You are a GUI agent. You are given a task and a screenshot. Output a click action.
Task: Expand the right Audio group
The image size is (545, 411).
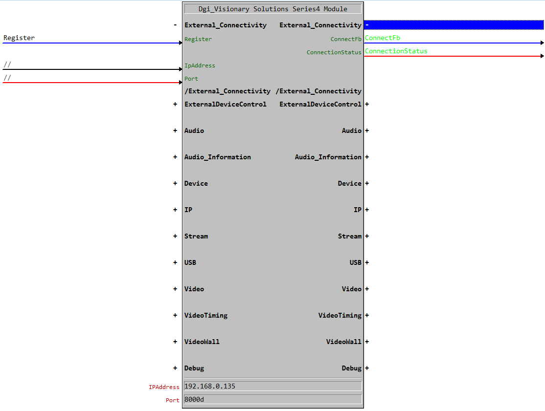(367, 130)
